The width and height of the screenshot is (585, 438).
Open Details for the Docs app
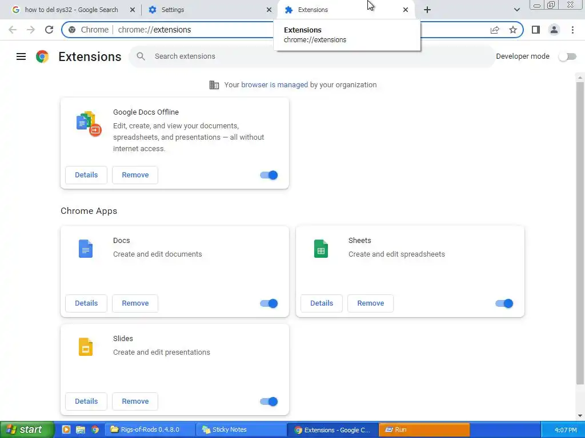coord(86,303)
